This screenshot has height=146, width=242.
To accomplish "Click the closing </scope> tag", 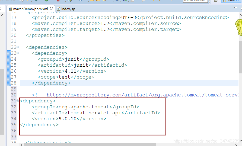I will tap(82, 77).
